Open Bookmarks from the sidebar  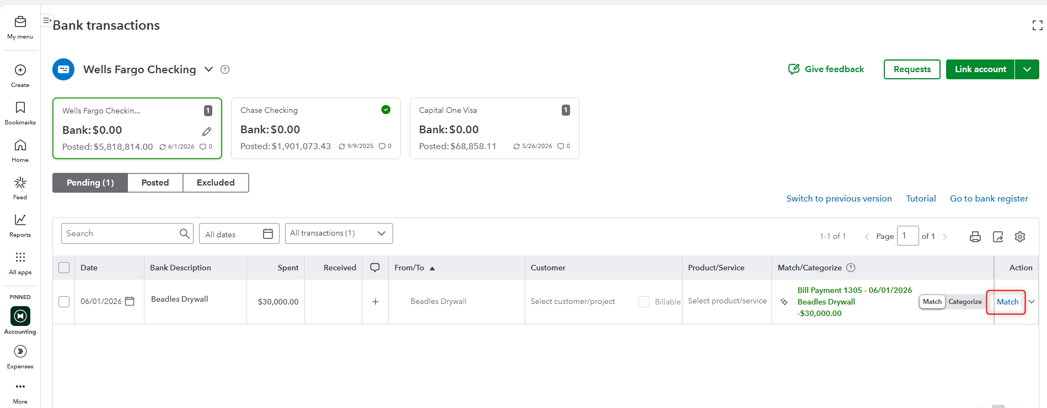(x=20, y=113)
